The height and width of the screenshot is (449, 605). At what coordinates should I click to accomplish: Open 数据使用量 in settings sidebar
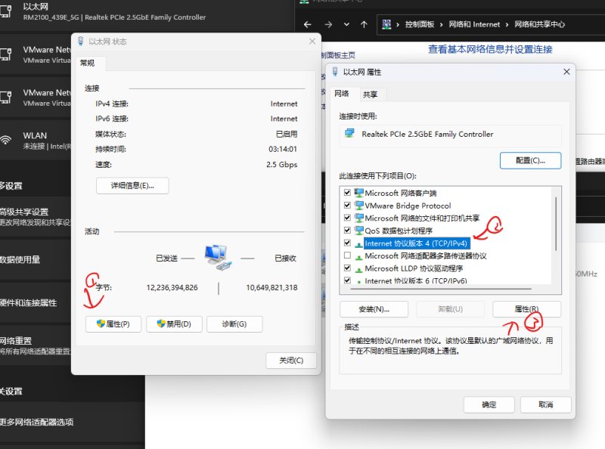tap(36, 259)
